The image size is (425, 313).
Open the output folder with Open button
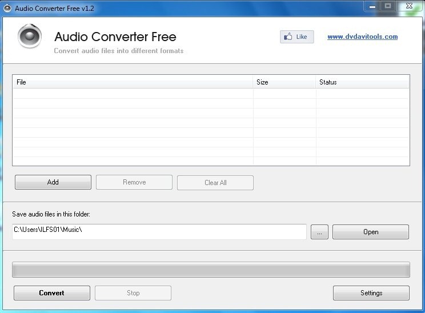(371, 232)
